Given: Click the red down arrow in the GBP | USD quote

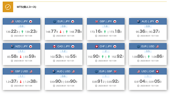Looking at the screenshot, I should (x=20, y=82).
